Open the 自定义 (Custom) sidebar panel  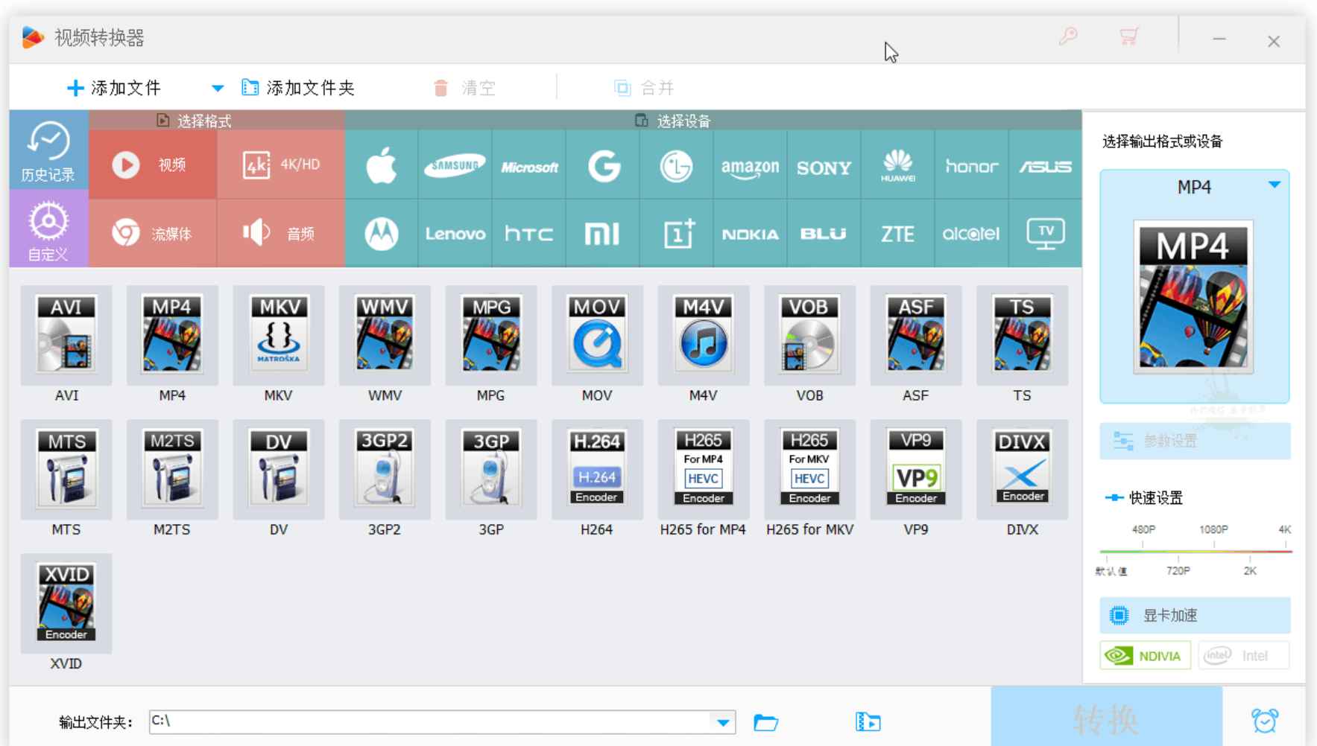(x=47, y=229)
